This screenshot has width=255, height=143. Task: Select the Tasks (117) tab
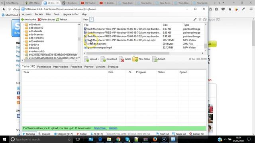tap(29, 66)
